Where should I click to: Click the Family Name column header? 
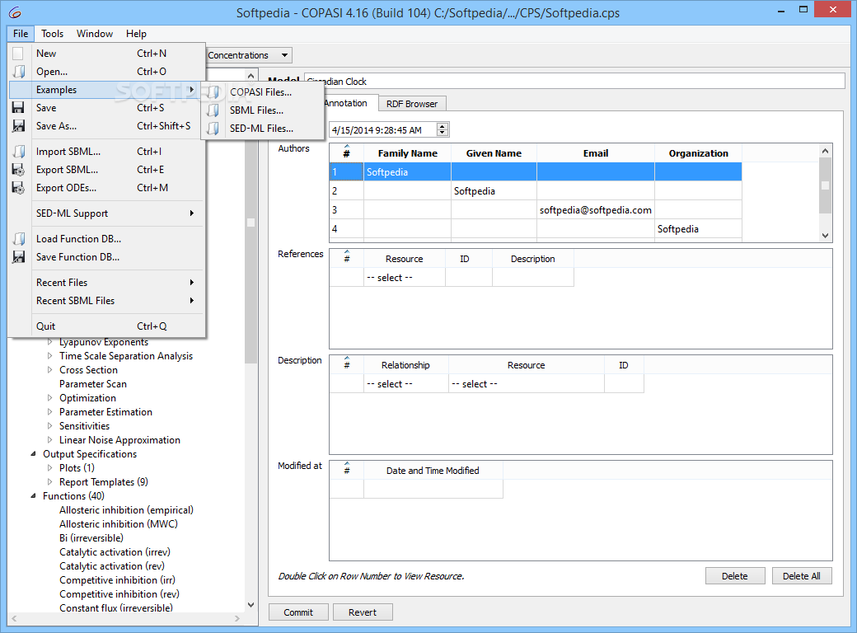407,153
